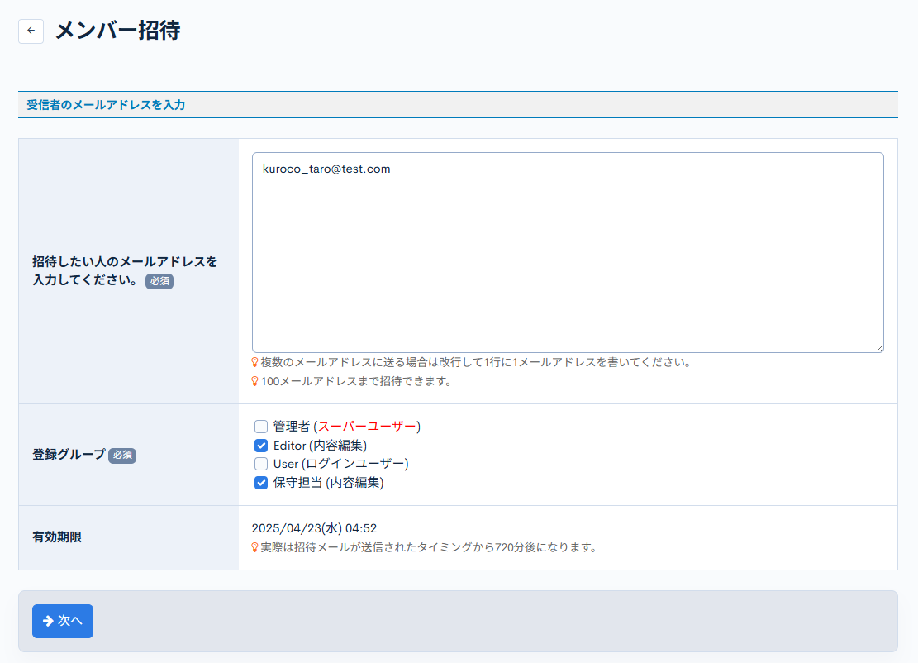Disable the 保守担当 (内容編集) checkbox
918x663 pixels.
point(260,483)
